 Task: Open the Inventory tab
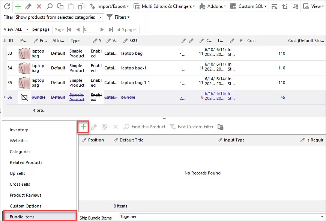click(x=19, y=130)
